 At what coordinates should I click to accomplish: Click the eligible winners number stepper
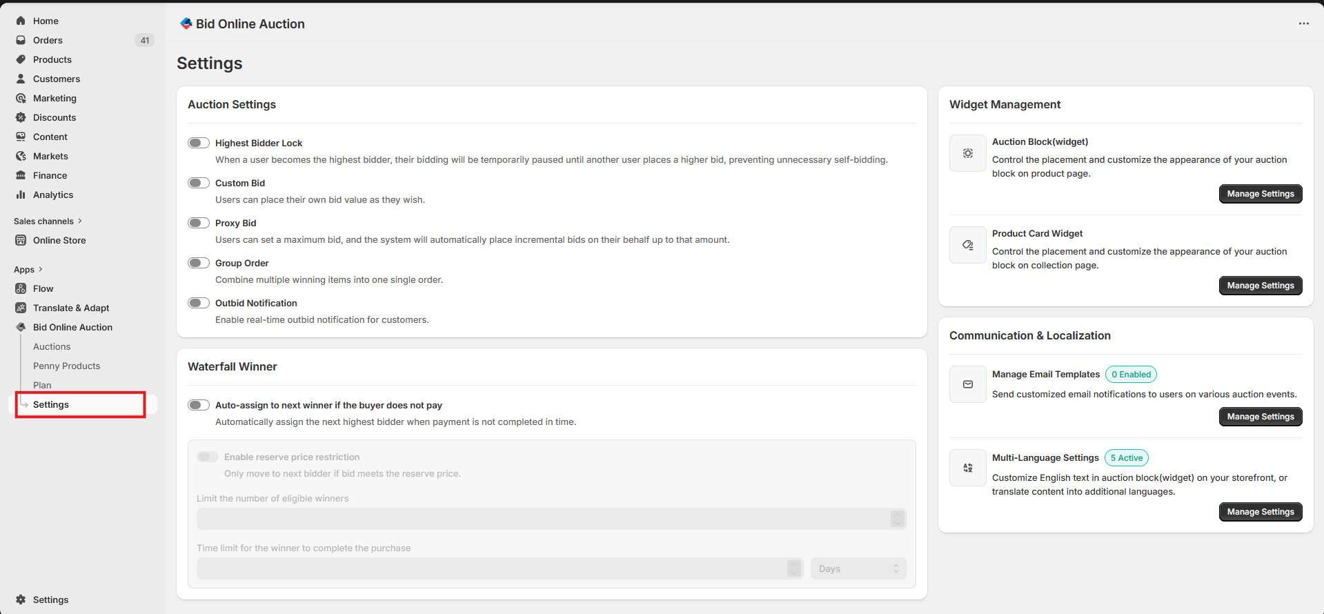click(897, 519)
